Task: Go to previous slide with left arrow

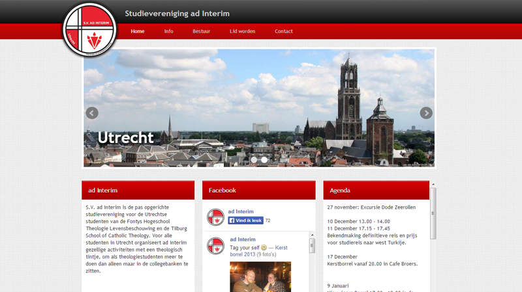Action: [x=92, y=113]
